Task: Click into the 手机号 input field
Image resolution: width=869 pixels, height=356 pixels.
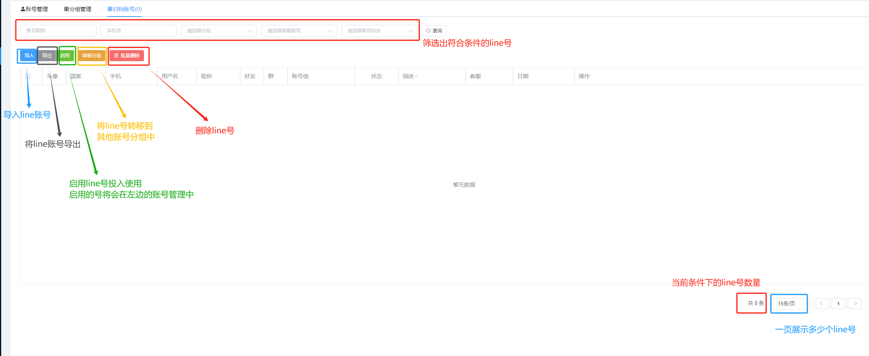Action: click(x=138, y=31)
